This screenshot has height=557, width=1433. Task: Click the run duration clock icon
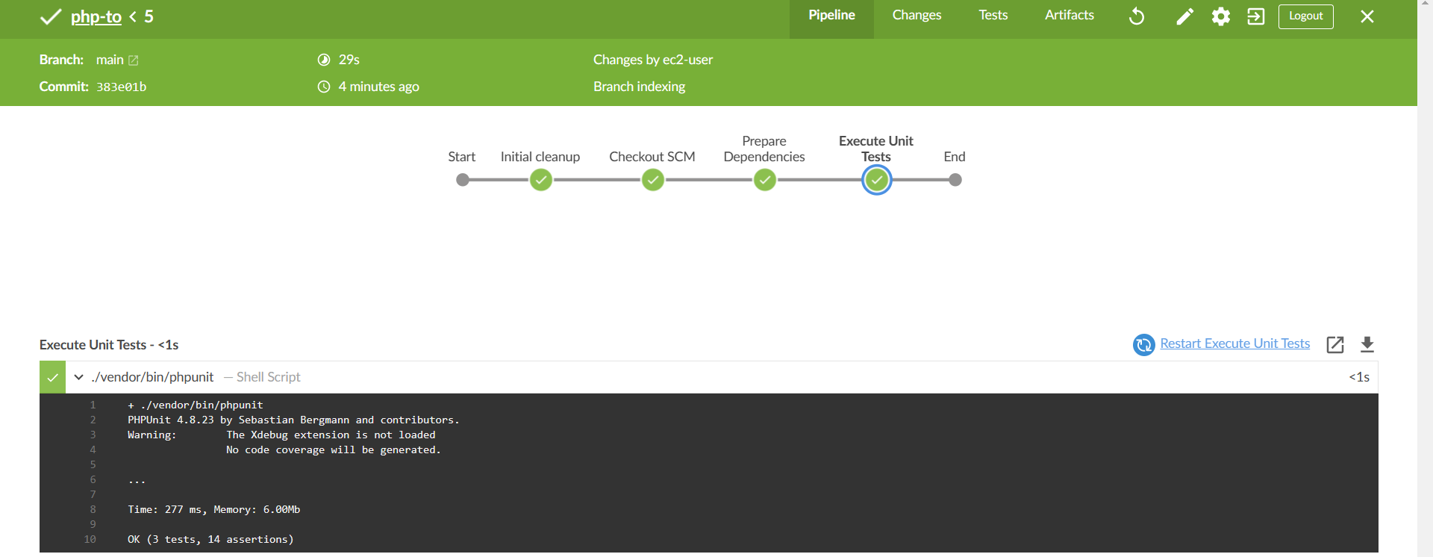(x=324, y=60)
